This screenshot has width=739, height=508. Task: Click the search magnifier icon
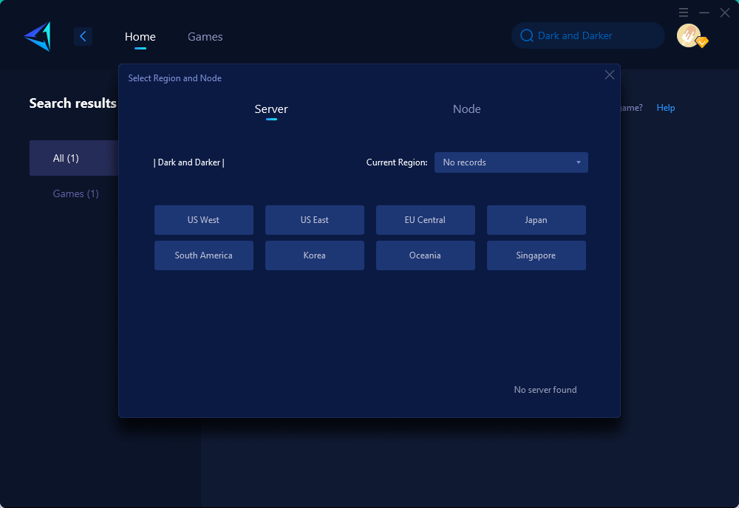click(527, 35)
